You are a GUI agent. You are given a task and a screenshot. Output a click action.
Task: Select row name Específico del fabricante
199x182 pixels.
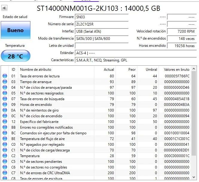(x=39, y=122)
